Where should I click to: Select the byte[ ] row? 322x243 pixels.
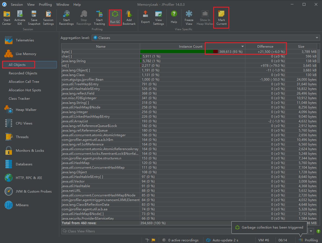click(x=189, y=52)
